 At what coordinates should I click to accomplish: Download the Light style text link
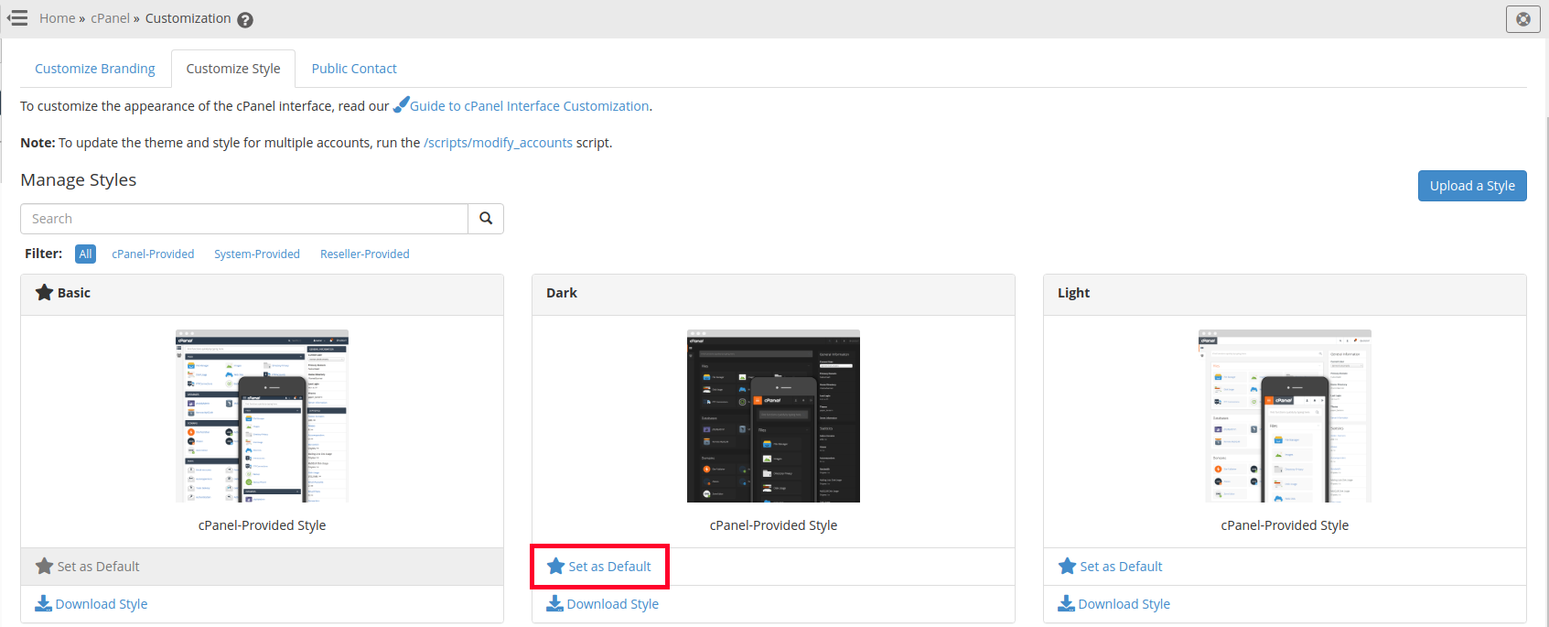[x=1124, y=604]
